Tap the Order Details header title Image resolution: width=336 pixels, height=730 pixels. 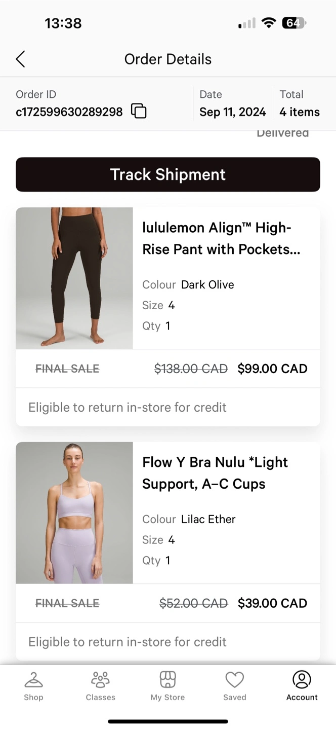(x=168, y=59)
